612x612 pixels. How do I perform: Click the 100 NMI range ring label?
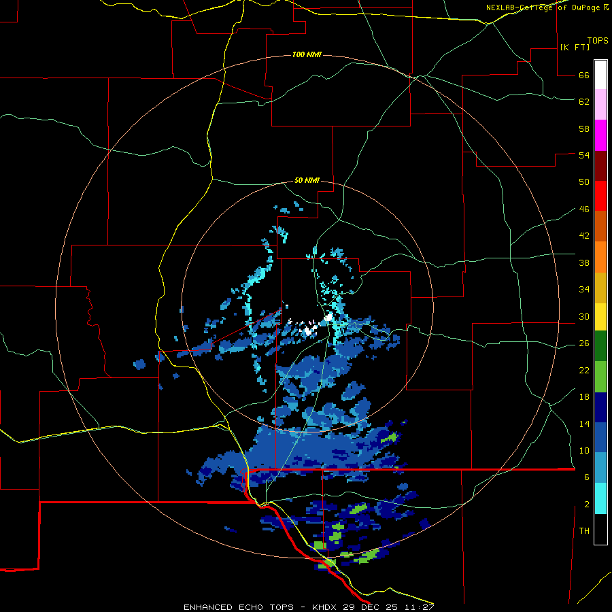pyautogui.click(x=307, y=54)
